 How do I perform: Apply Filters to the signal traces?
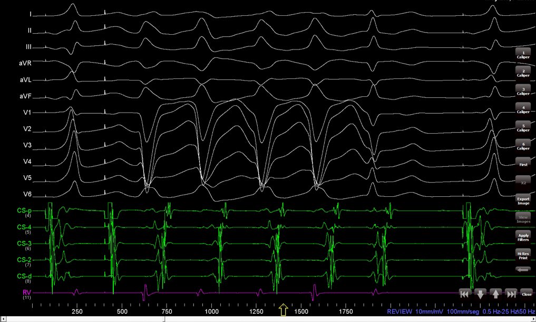pyautogui.click(x=522, y=237)
